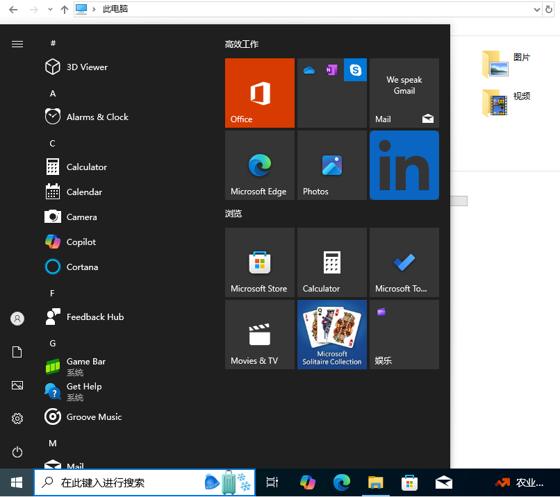560x497 pixels.
Task: Open the 娱乐 folder tile
Action: tap(404, 335)
